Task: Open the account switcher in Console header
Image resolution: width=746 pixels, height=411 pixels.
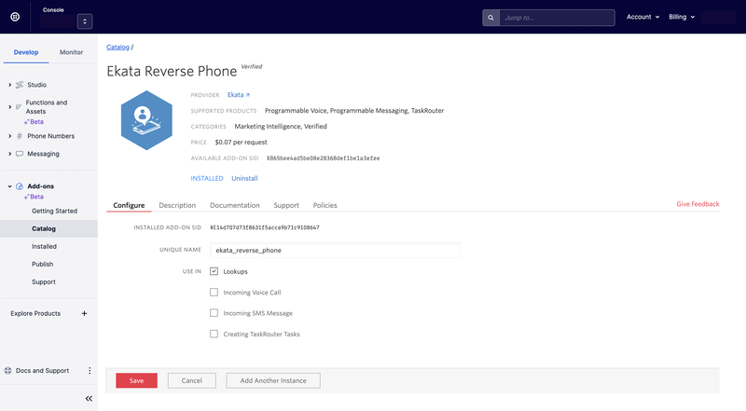Action: (85, 21)
